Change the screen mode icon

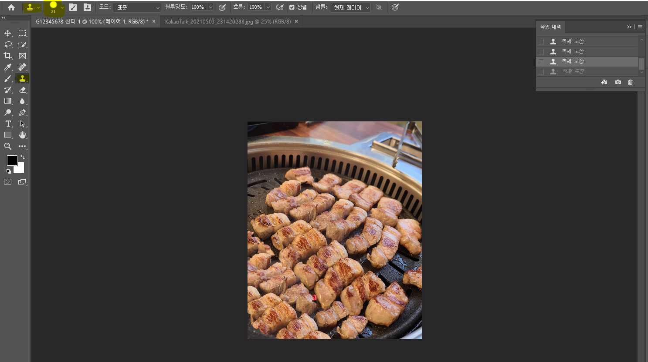(22, 182)
